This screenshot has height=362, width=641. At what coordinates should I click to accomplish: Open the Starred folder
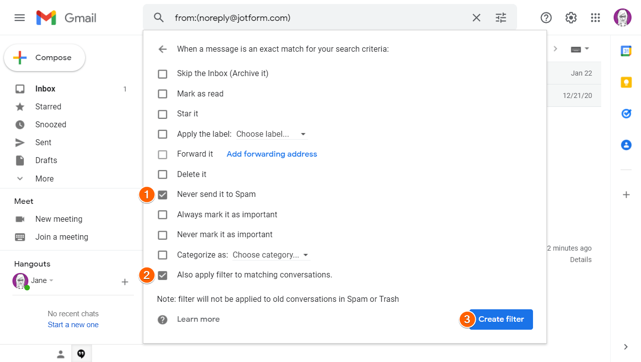(48, 107)
